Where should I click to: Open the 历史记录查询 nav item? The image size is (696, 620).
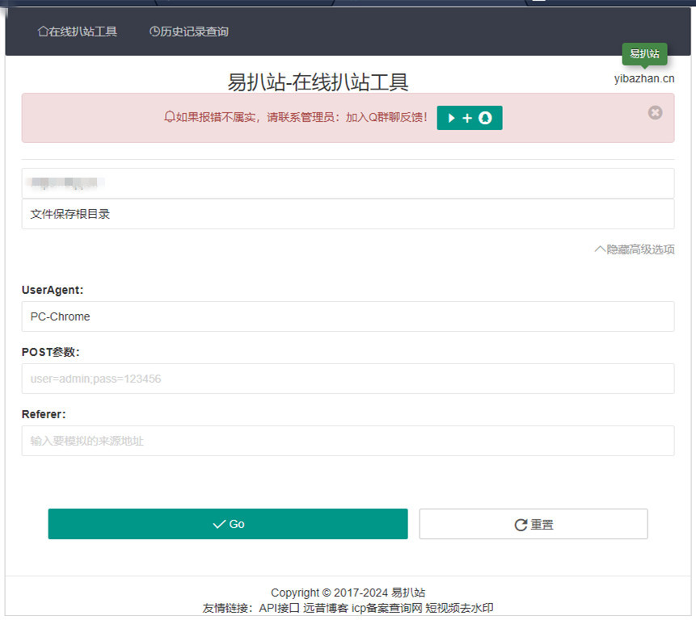click(189, 31)
